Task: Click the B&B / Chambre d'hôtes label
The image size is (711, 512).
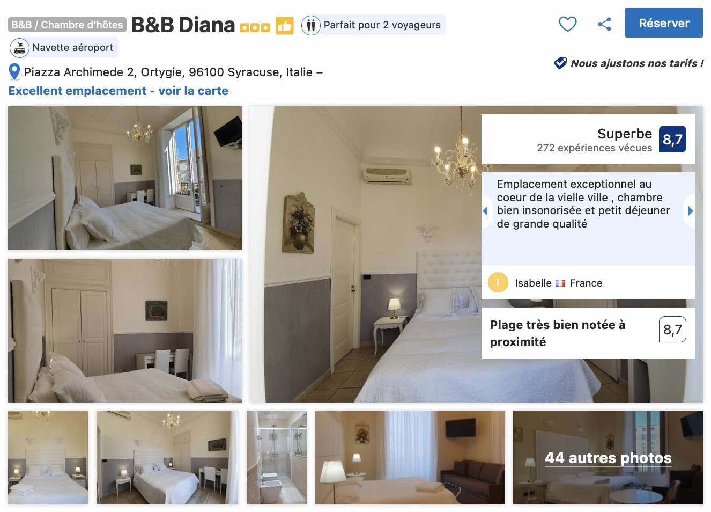Action: (x=67, y=25)
